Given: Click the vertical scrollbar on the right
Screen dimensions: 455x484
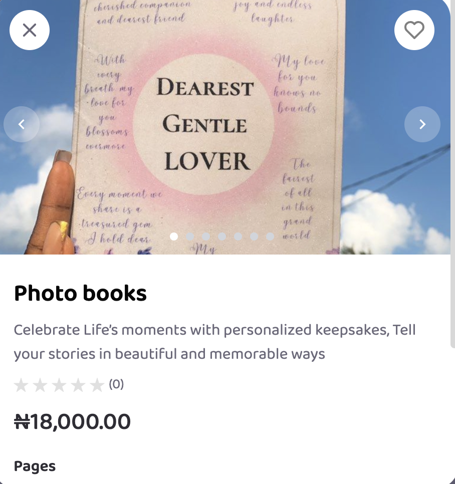Looking at the screenshot, I should pos(452,200).
